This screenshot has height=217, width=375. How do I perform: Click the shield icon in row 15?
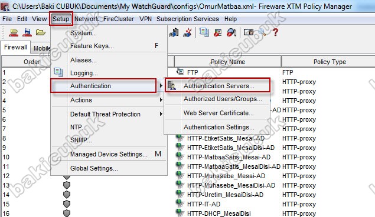67,204
